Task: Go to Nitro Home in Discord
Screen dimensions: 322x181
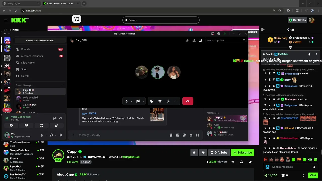Action: tap(40, 63)
